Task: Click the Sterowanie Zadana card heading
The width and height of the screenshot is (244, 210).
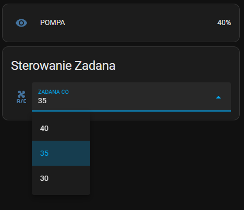Action: (x=63, y=66)
